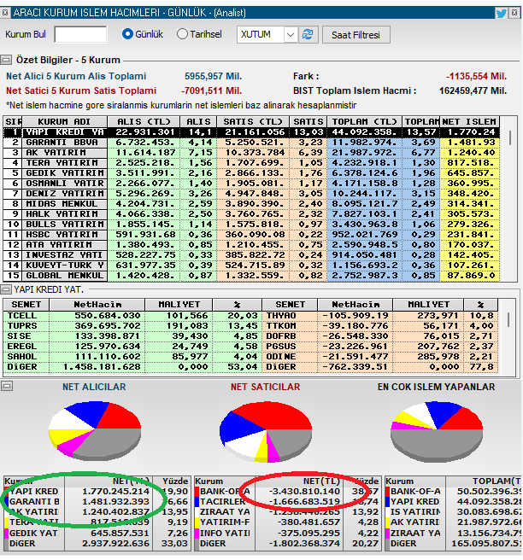523x560 pixels.
Task: Click the TUPRS stock row
Action: pos(132,326)
